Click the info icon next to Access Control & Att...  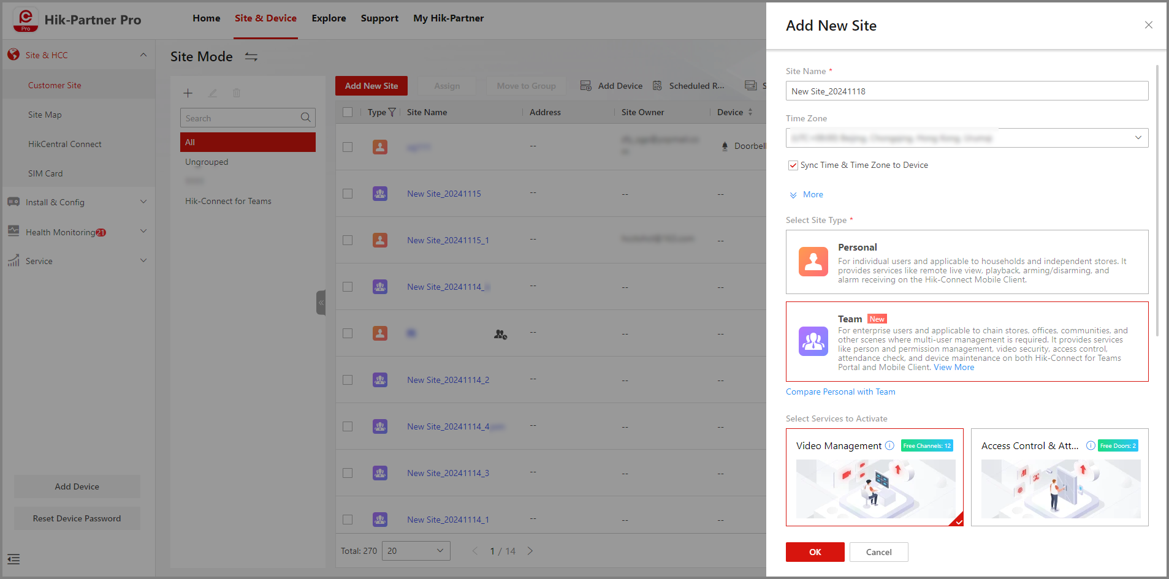coord(1091,445)
